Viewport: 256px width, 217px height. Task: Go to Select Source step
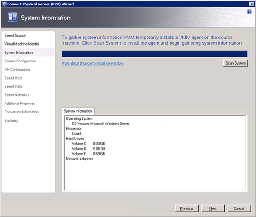tap(15, 36)
